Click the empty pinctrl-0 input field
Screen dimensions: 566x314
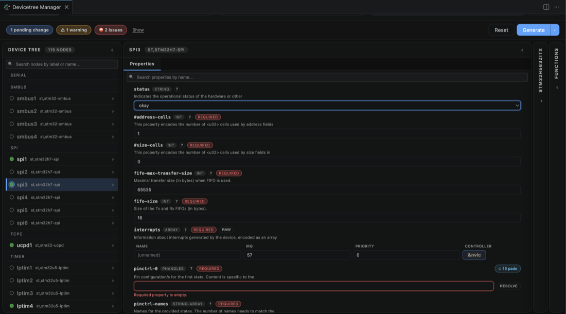(313, 286)
